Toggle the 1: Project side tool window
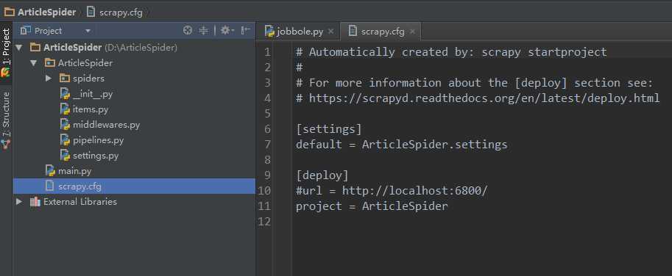Screen dimensions: 672x276 point(6,52)
